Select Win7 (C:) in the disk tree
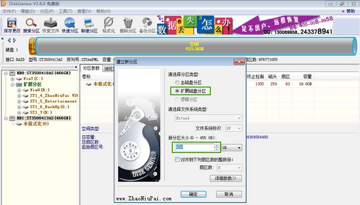Image resolution: width=360 pixels, height=205 pixels. tap(33, 79)
